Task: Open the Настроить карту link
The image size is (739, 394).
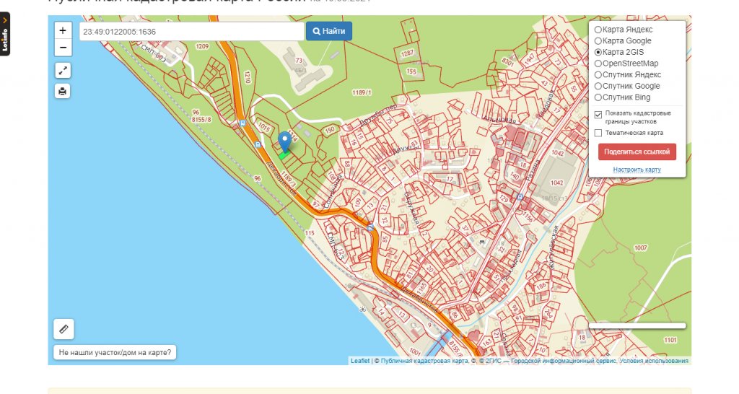Action: 637,170
